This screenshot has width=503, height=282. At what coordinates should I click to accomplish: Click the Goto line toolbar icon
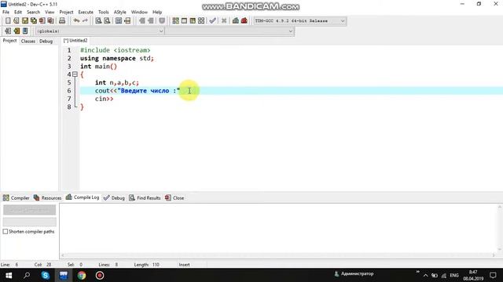click(x=127, y=21)
